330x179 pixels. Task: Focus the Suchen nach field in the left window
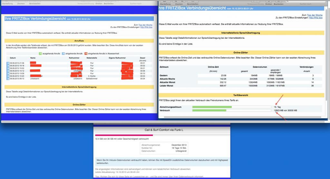(136, 4)
